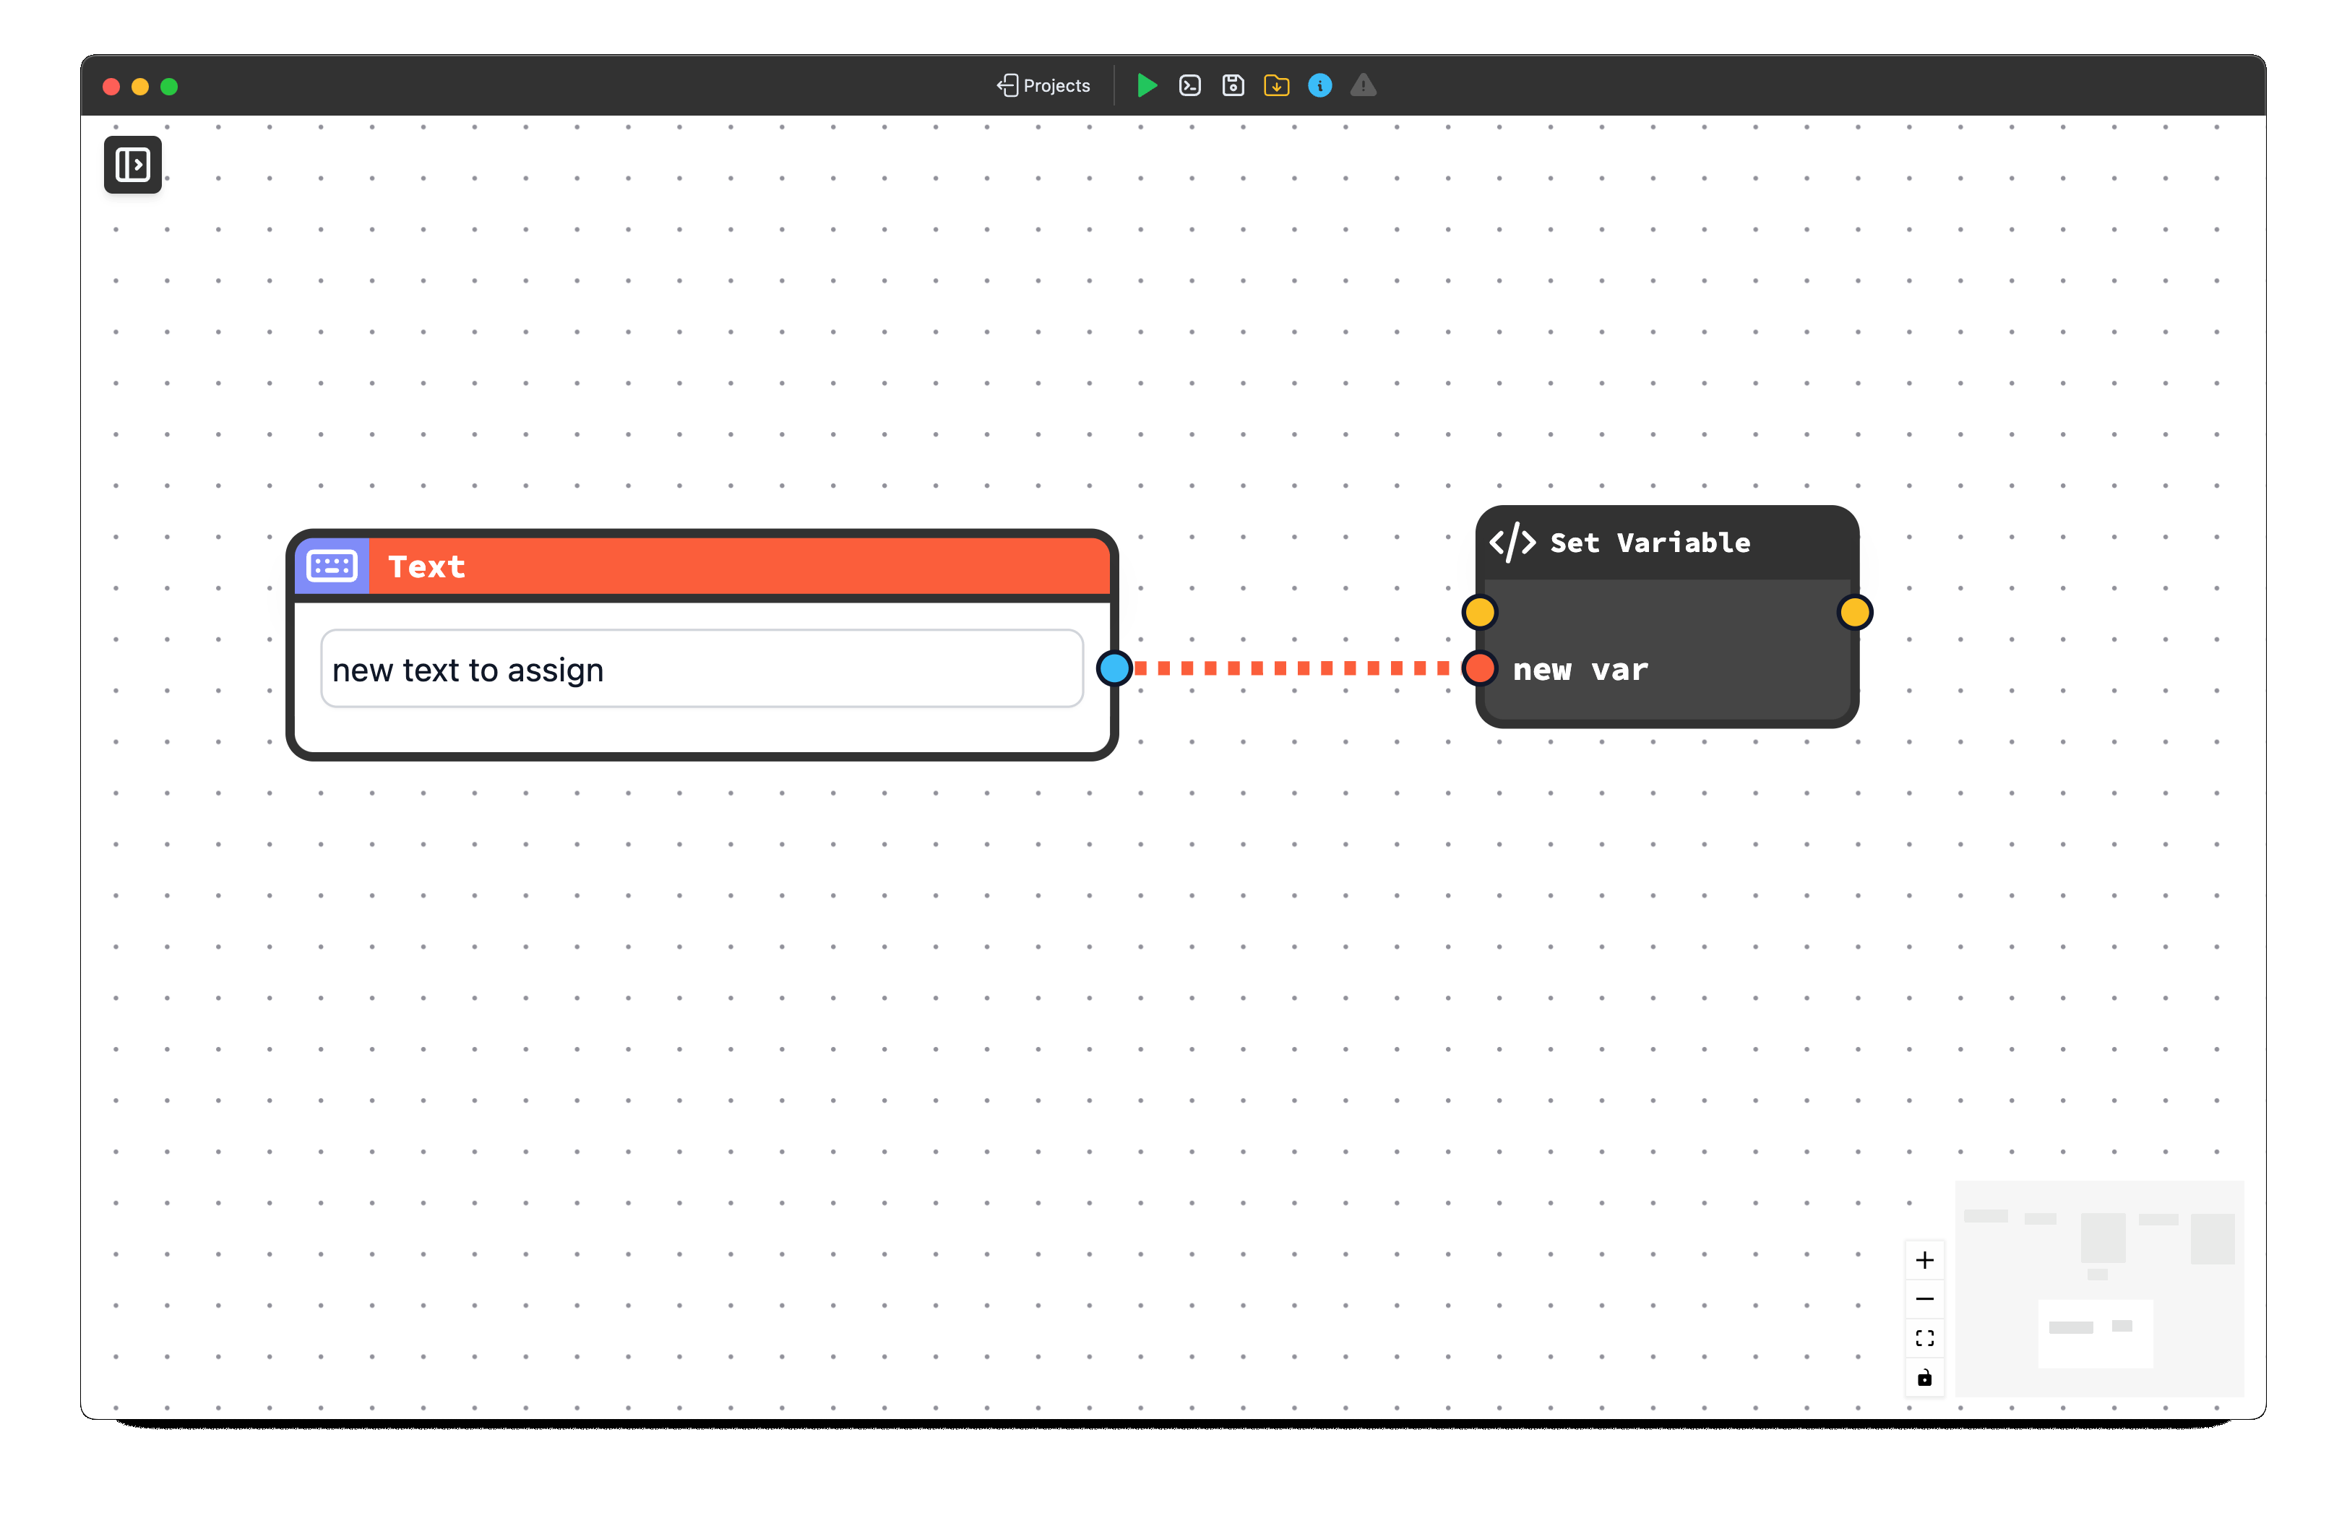
Task: Toggle the canvas lock icon
Action: [1924, 1377]
